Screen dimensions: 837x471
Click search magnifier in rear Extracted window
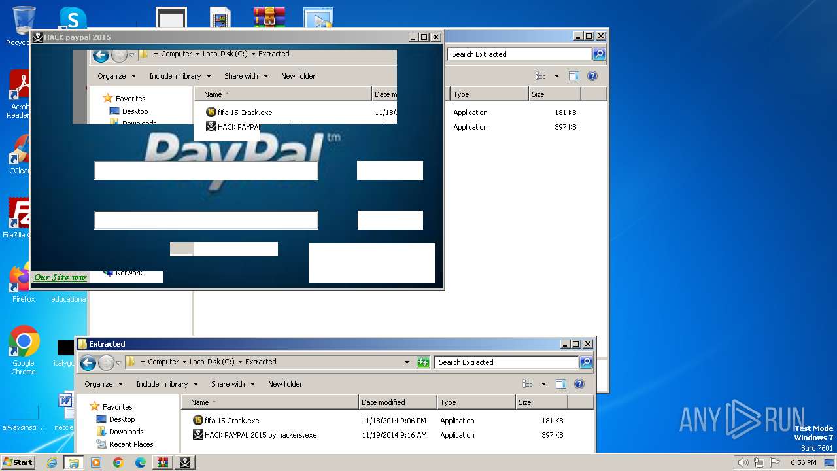click(x=599, y=54)
